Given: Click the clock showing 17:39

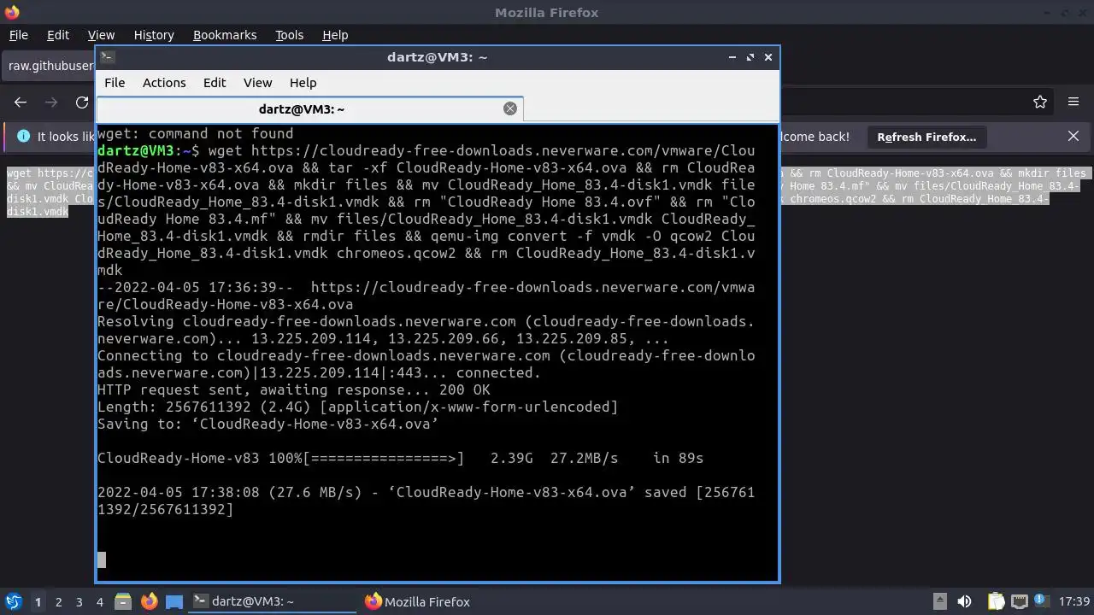Looking at the screenshot, I should click(x=1074, y=601).
